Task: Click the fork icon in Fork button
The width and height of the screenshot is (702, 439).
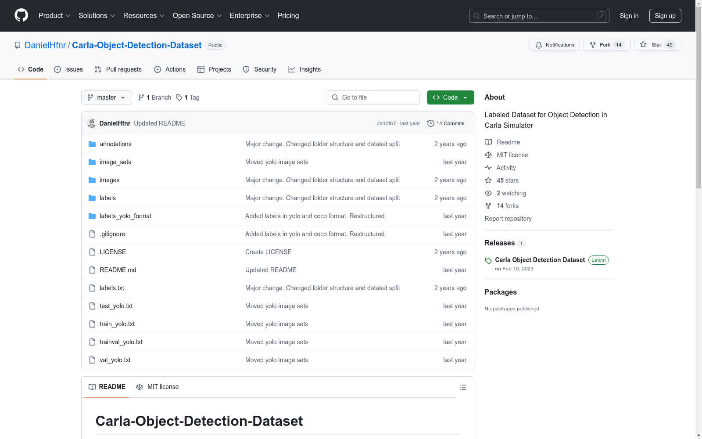Action: [x=593, y=45]
